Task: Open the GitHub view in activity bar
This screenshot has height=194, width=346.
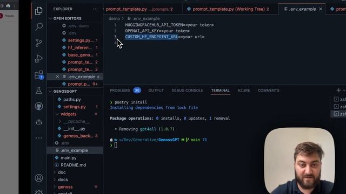Action: [39, 106]
